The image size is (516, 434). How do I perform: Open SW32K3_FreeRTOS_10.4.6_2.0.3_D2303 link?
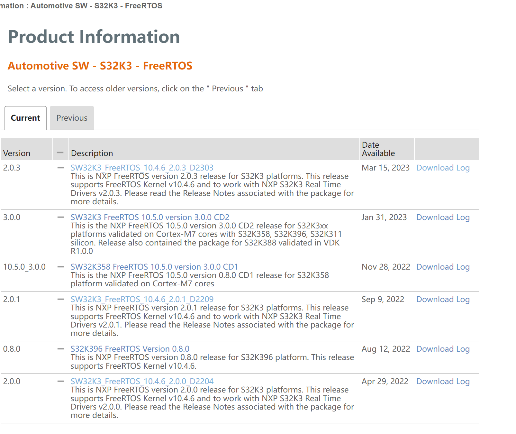click(142, 168)
